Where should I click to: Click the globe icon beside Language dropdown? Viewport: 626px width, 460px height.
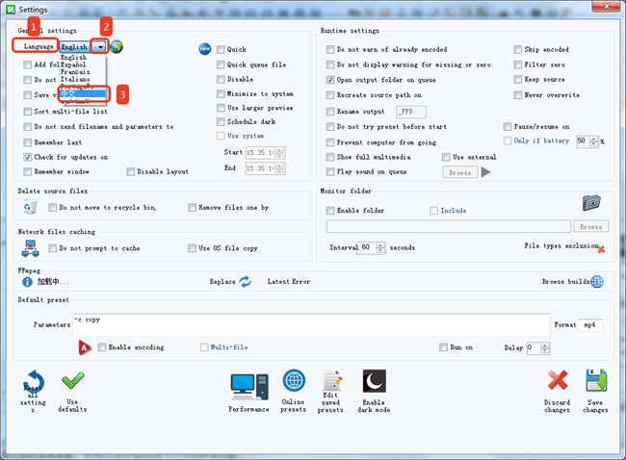point(117,46)
